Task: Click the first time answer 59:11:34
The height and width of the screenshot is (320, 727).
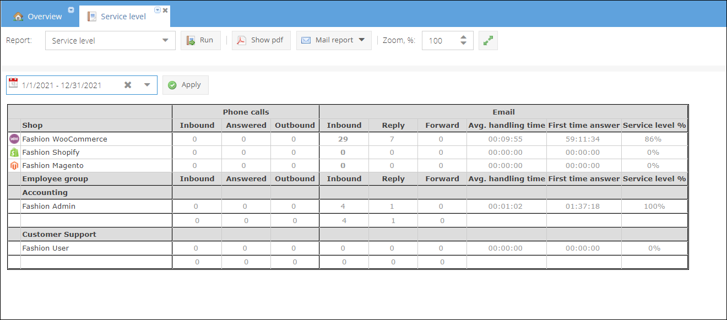Action: [x=583, y=139]
